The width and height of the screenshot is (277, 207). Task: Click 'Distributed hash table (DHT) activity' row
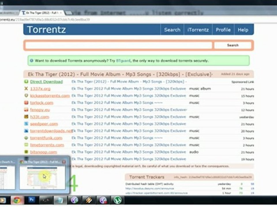click(x=149, y=184)
